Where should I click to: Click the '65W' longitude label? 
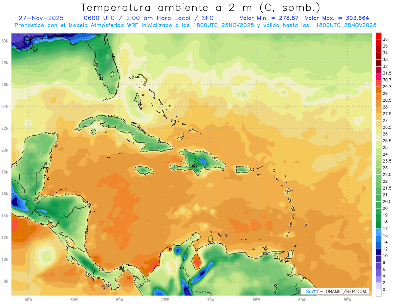click(256, 300)
